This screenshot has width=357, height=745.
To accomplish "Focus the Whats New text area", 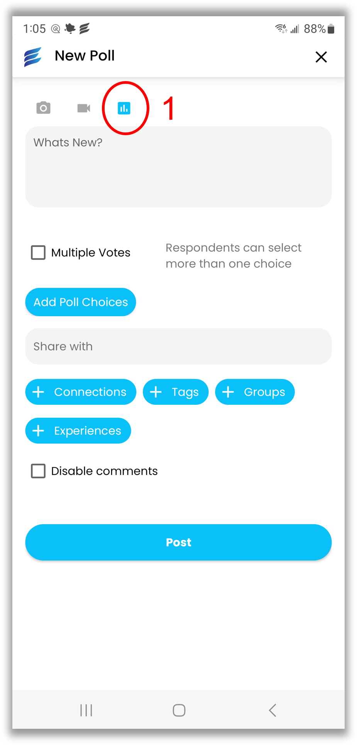I will click(x=178, y=167).
